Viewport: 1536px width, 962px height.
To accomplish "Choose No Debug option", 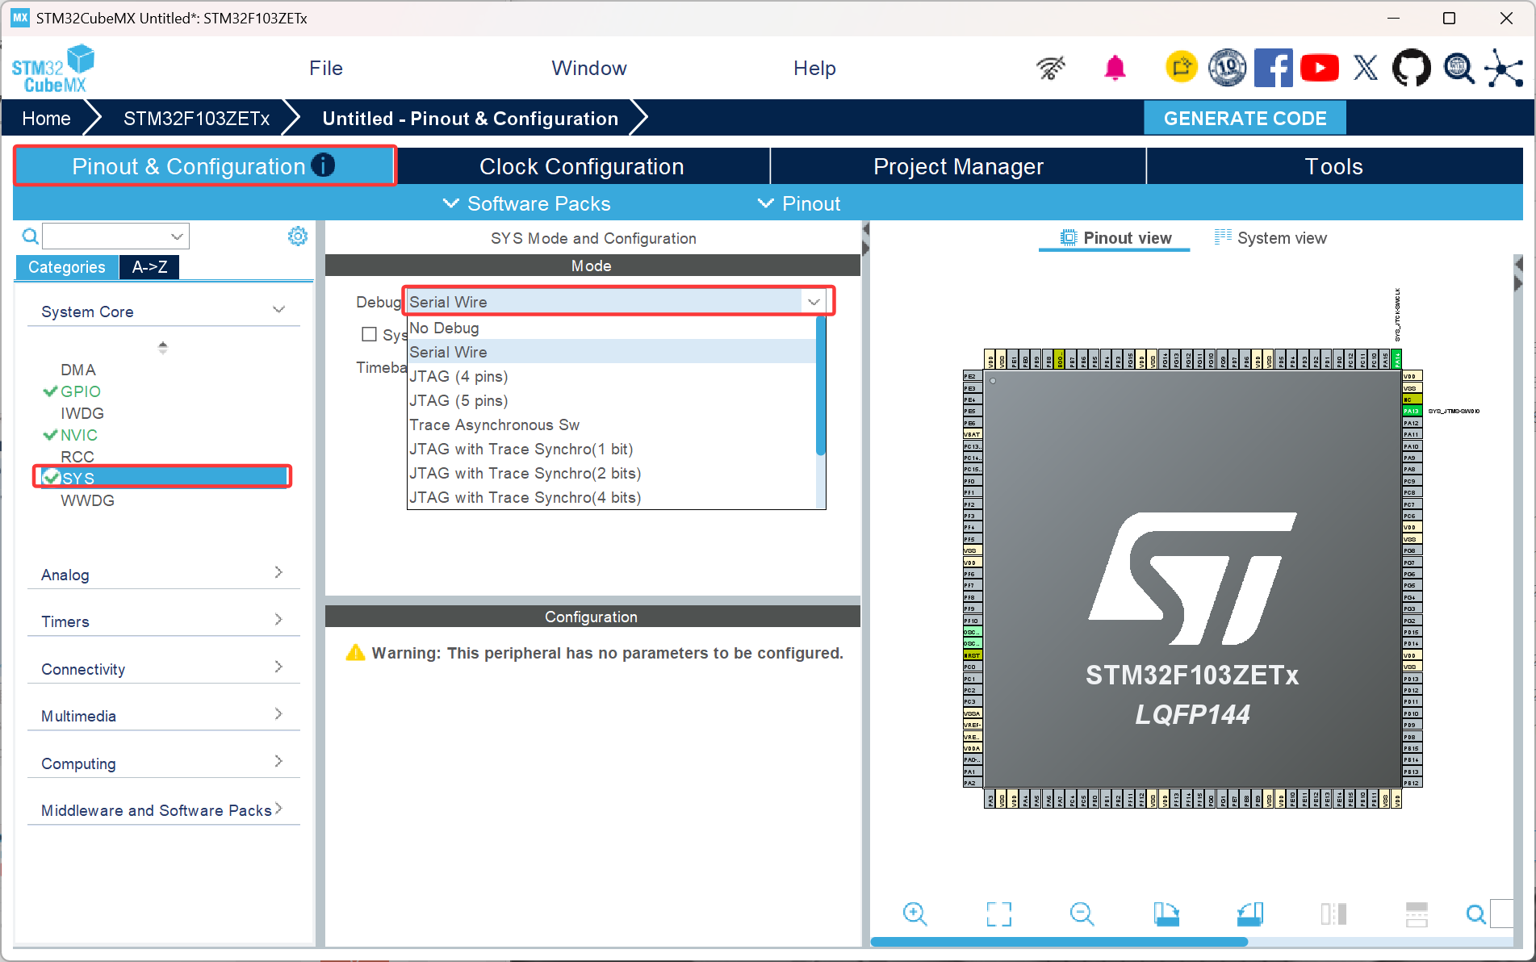I will (612, 328).
